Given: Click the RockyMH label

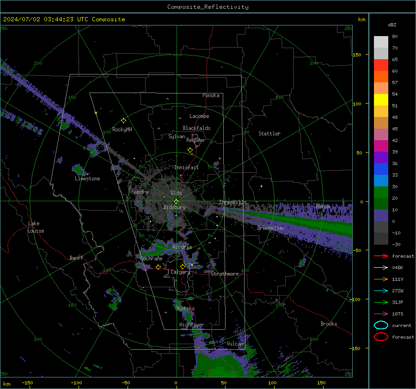Looking at the screenshot, I should [122, 130].
